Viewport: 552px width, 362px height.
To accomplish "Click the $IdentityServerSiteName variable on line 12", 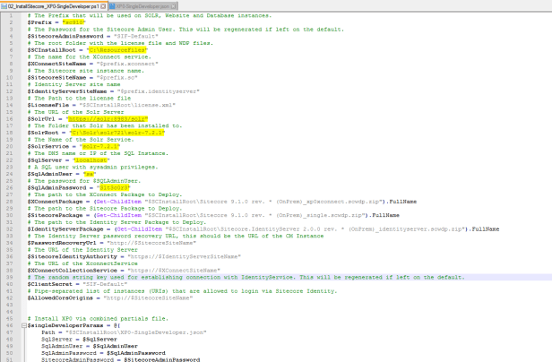I will (67, 91).
